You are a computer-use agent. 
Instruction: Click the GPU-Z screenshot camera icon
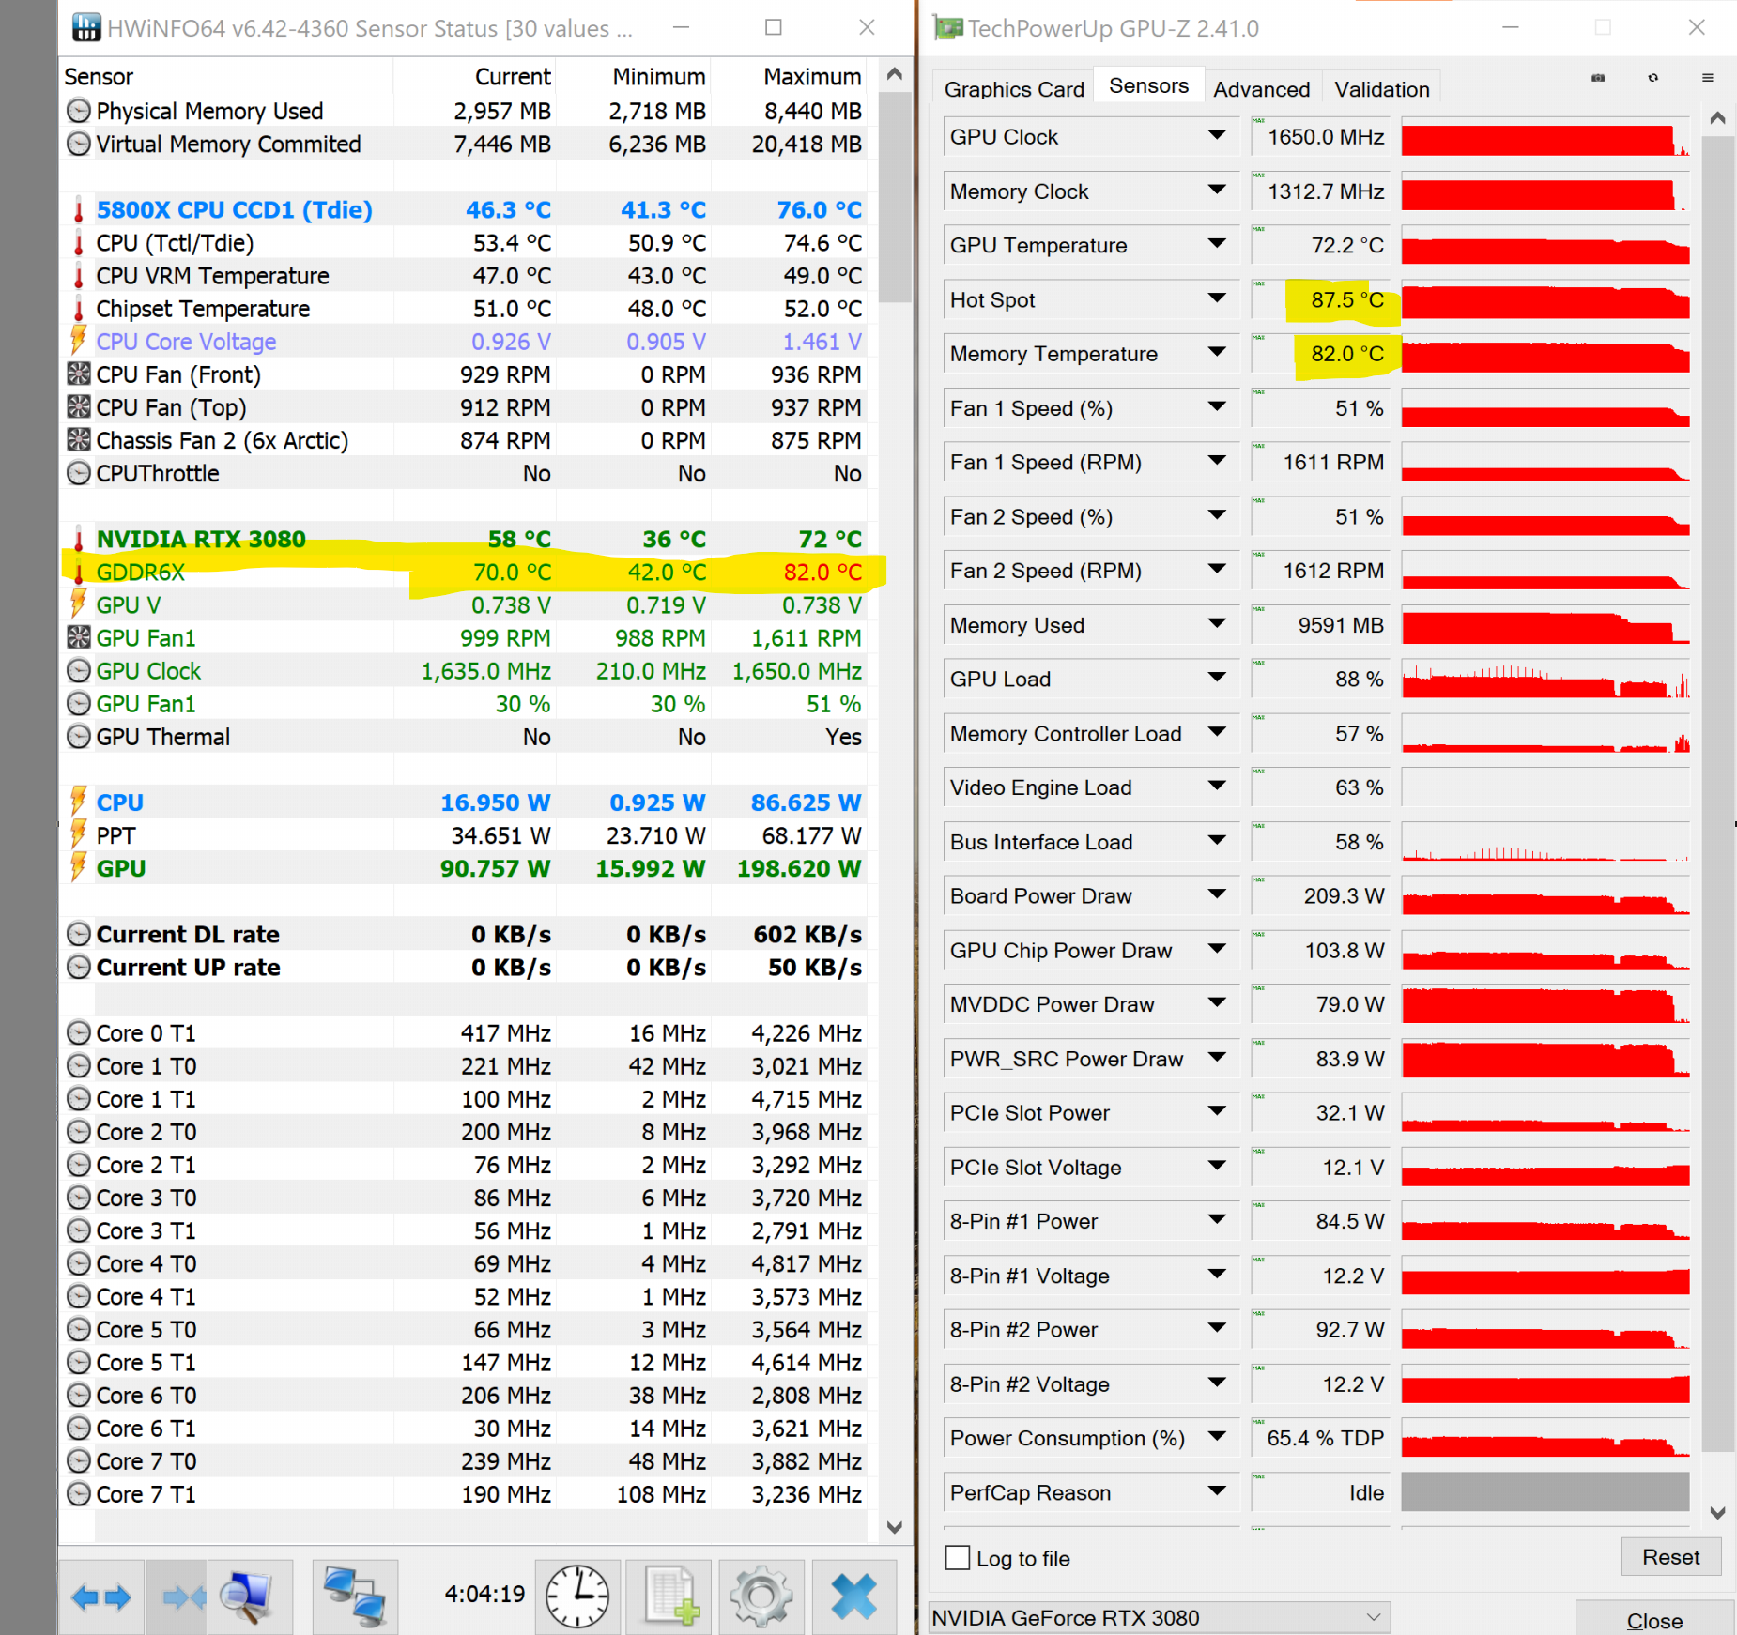(x=1598, y=78)
